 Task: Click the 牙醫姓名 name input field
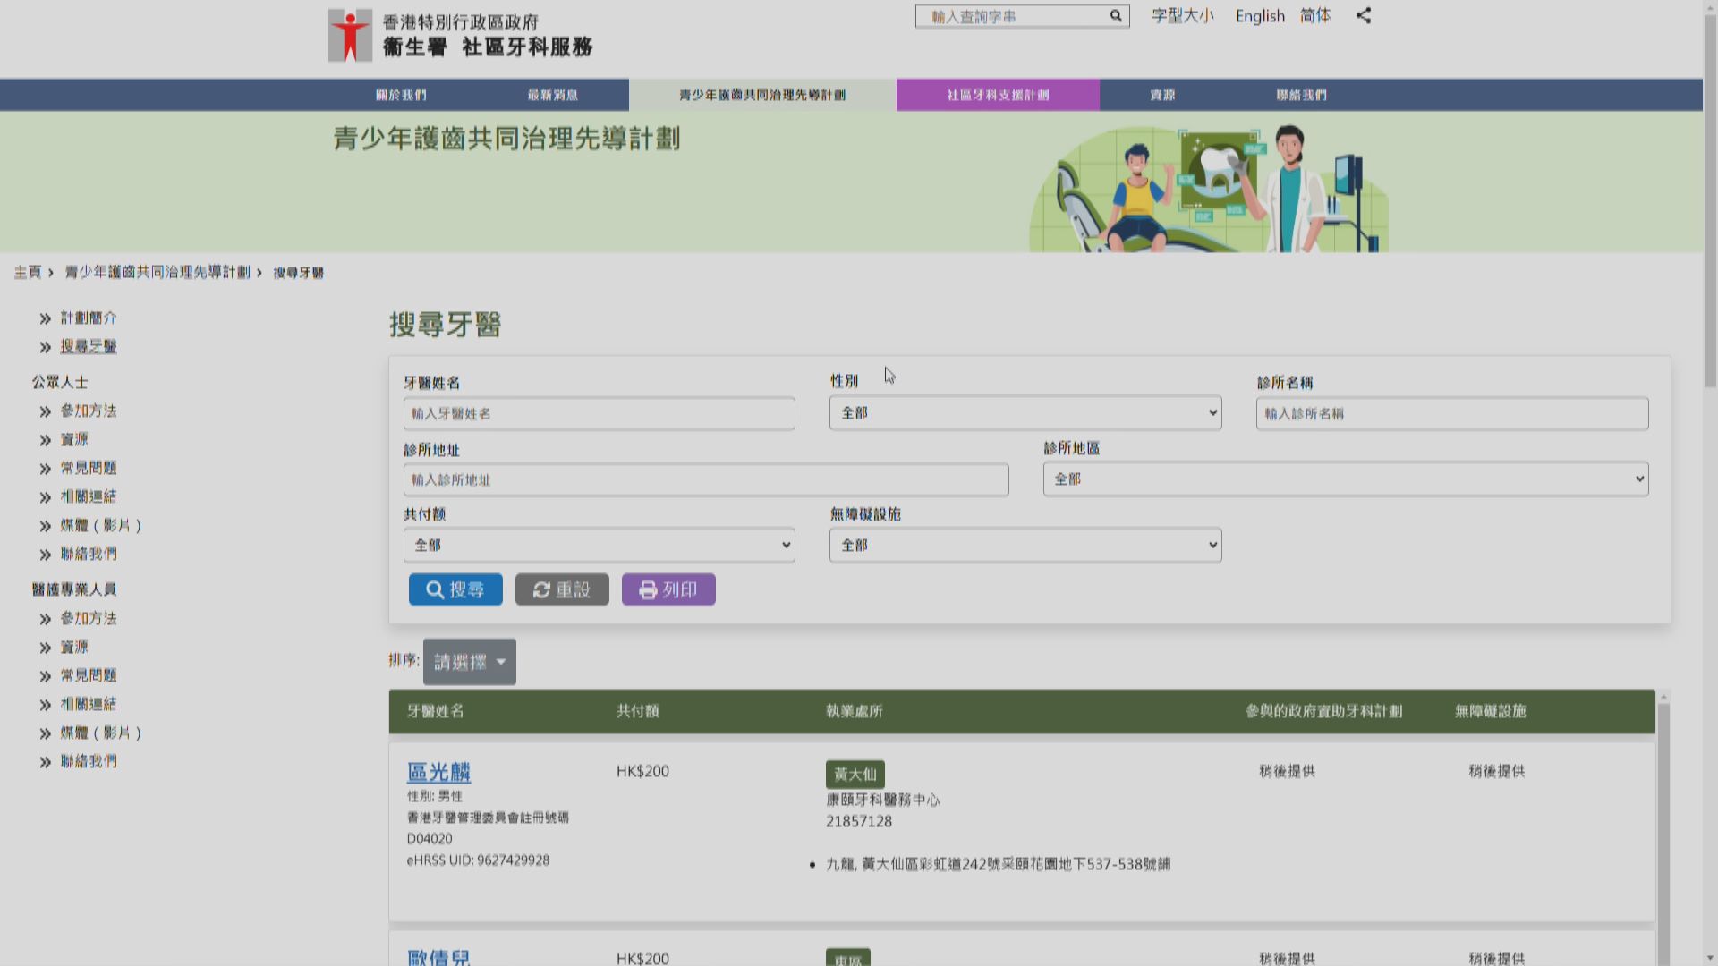point(597,413)
